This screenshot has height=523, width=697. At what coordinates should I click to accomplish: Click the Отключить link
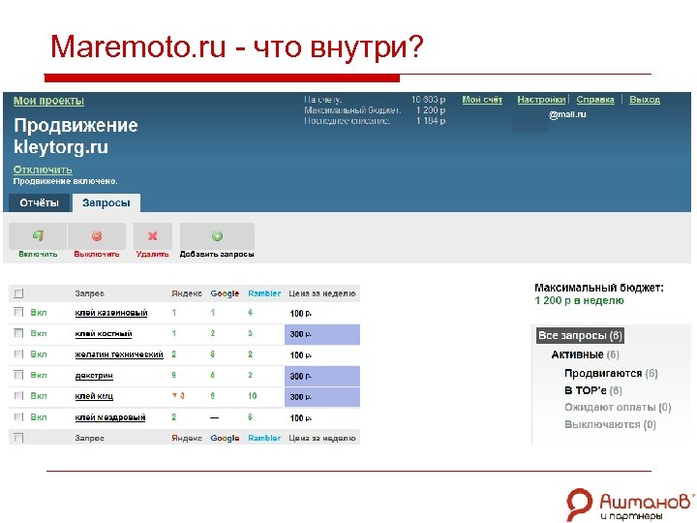(43, 169)
